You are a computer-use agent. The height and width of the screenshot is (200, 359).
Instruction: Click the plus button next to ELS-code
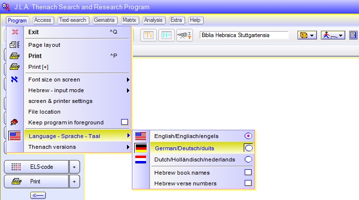click(x=74, y=167)
